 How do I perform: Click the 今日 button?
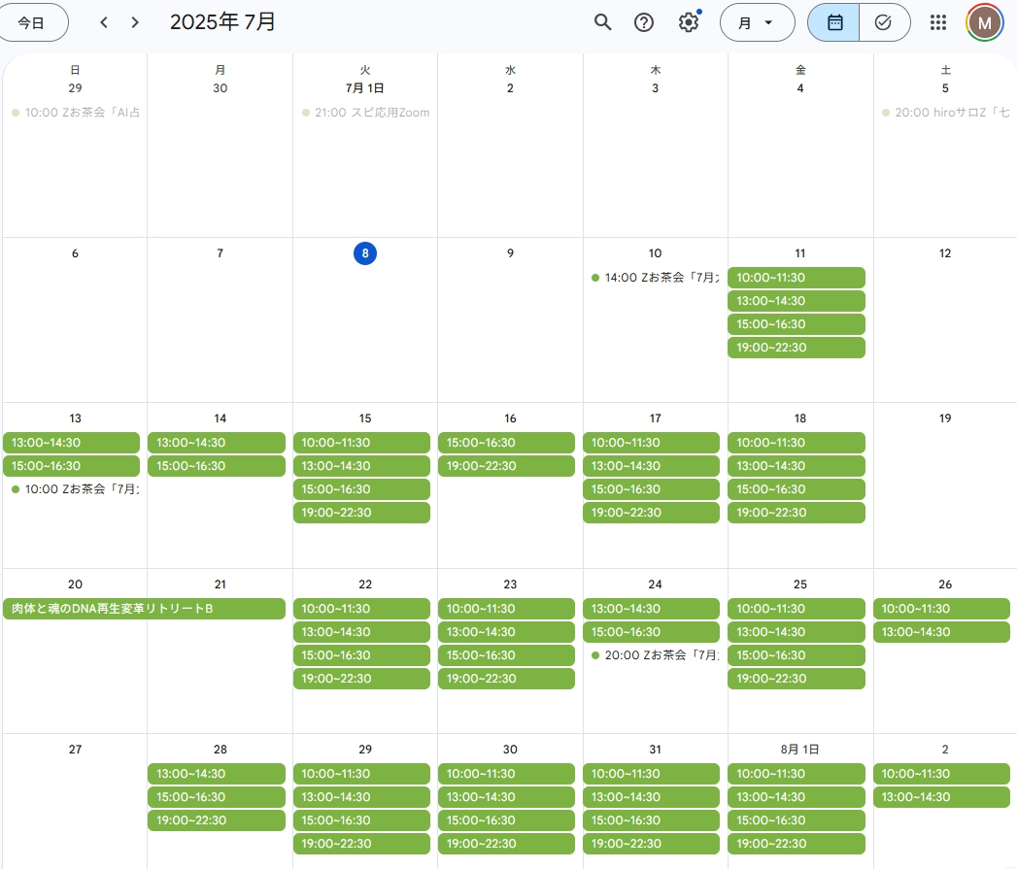[32, 22]
